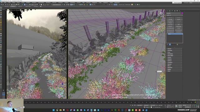The image size is (200, 112).
Task: Toggle Show End Result in modifier stack
Action: coord(170,44)
